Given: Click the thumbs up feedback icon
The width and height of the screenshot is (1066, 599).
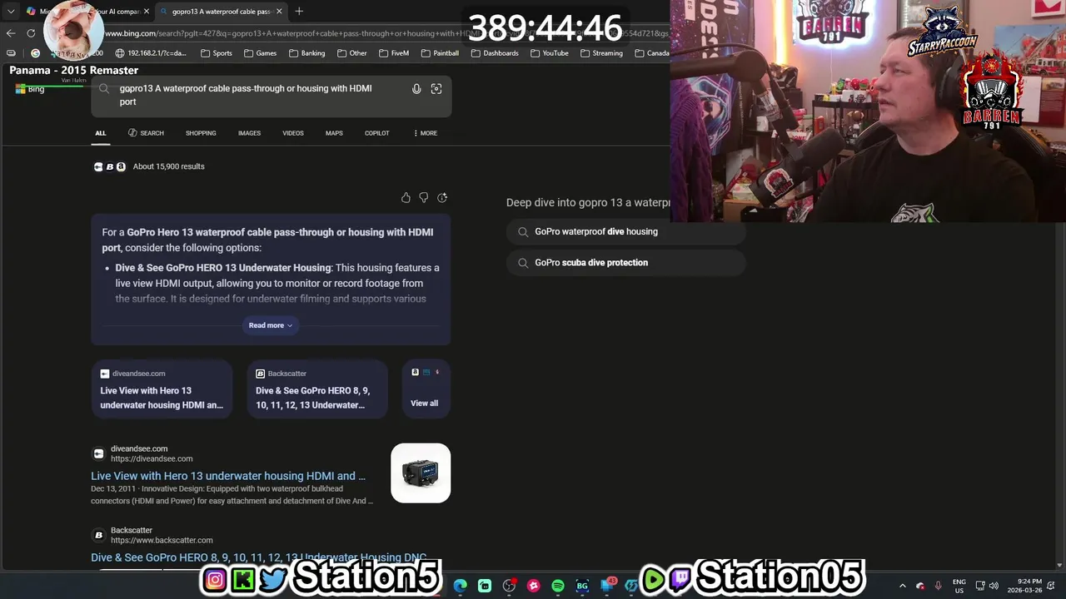Looking at the screenshot, I should [406, 198].
